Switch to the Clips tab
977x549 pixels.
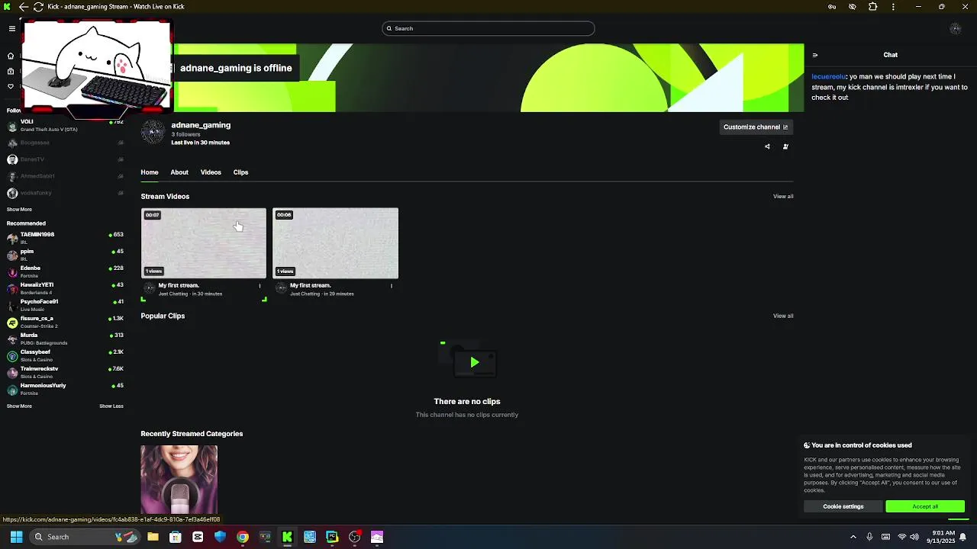(240, 172)
